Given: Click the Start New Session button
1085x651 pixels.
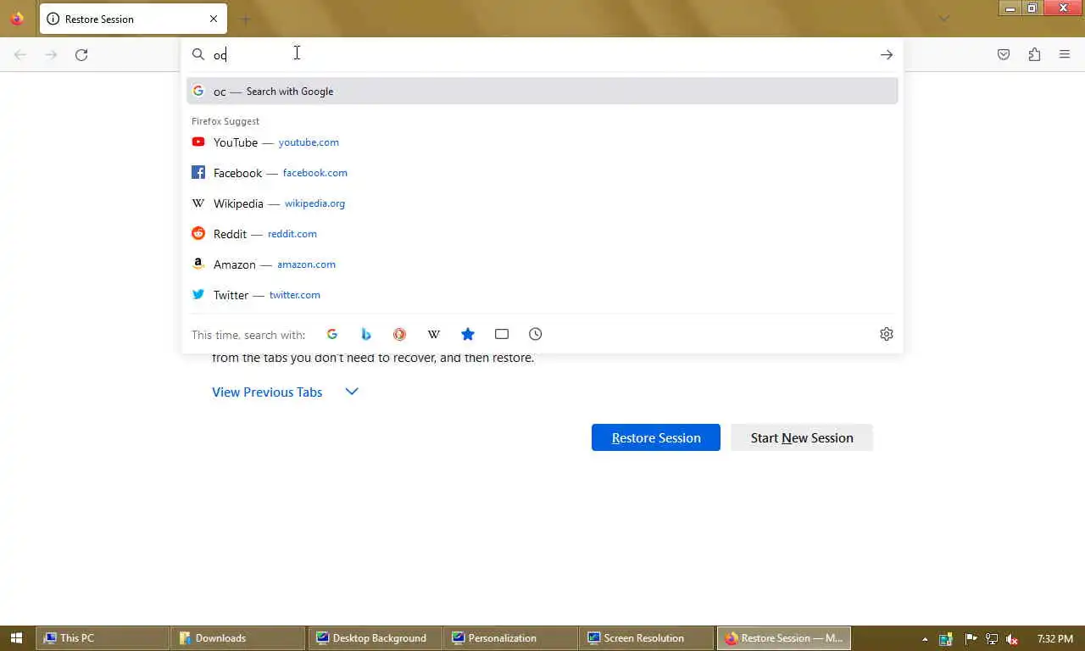Looking at the screenshot, I should tap(802, 437).
